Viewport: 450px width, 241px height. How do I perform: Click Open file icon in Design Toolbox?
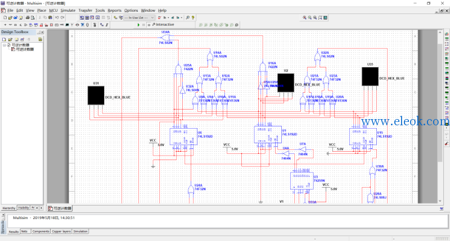pyautogui.click(x=10, y=39)
